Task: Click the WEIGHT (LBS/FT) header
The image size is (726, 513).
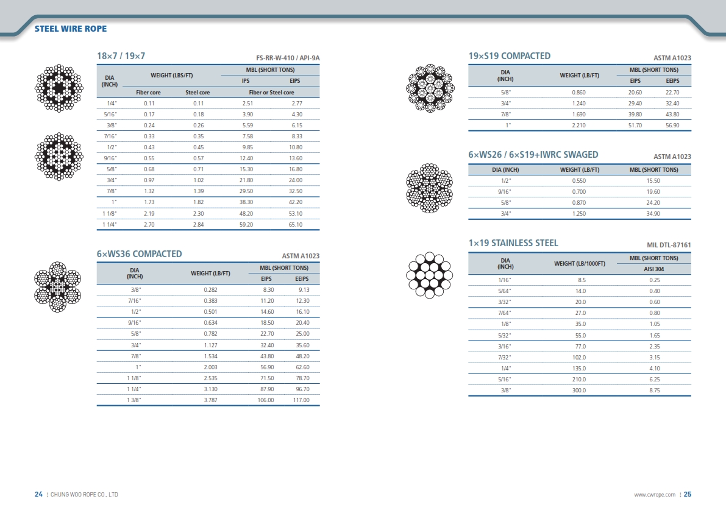Action: pos(172,76)
